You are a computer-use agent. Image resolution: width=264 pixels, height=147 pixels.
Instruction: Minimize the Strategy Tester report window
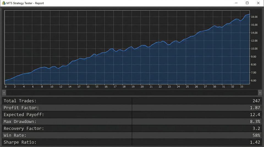(236, 3)
